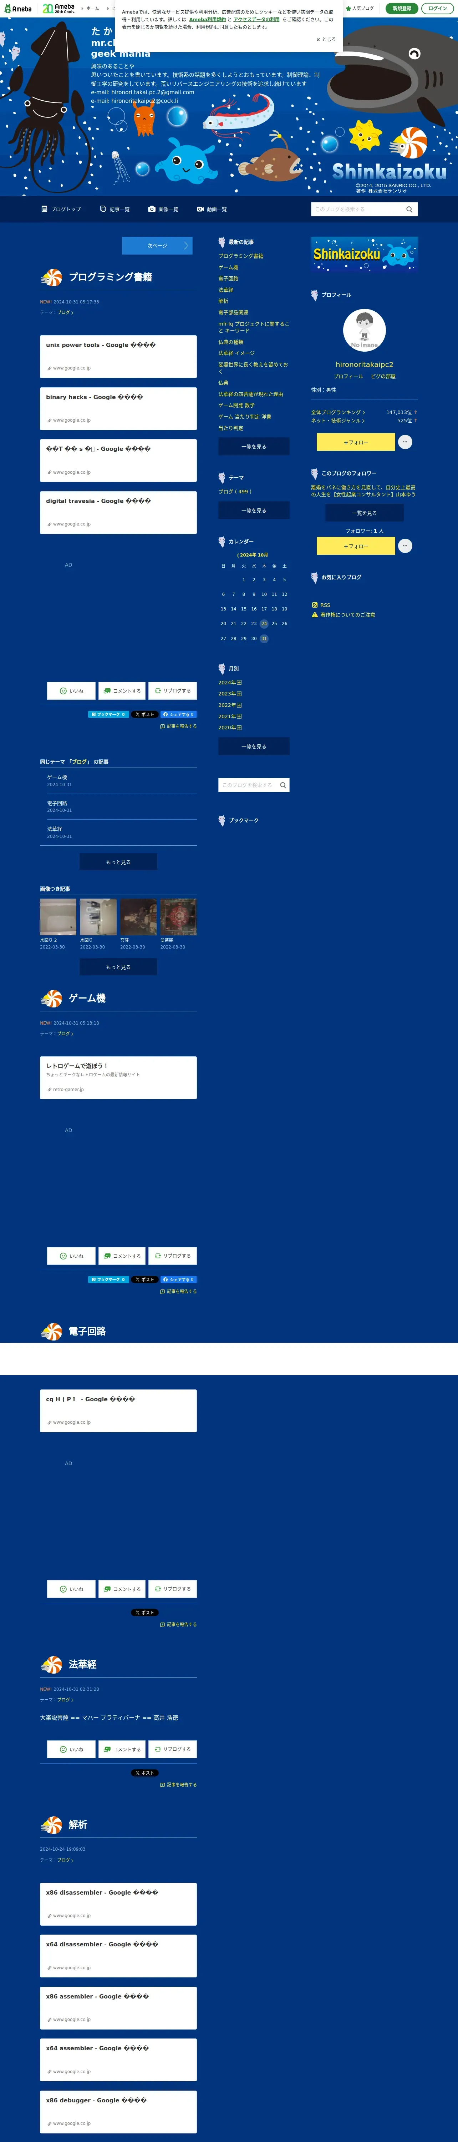This screenshot has height=2142, width=458.
Task: Click the Shinkaizoku sidebar banner
Action: click(x=364, y=255)
